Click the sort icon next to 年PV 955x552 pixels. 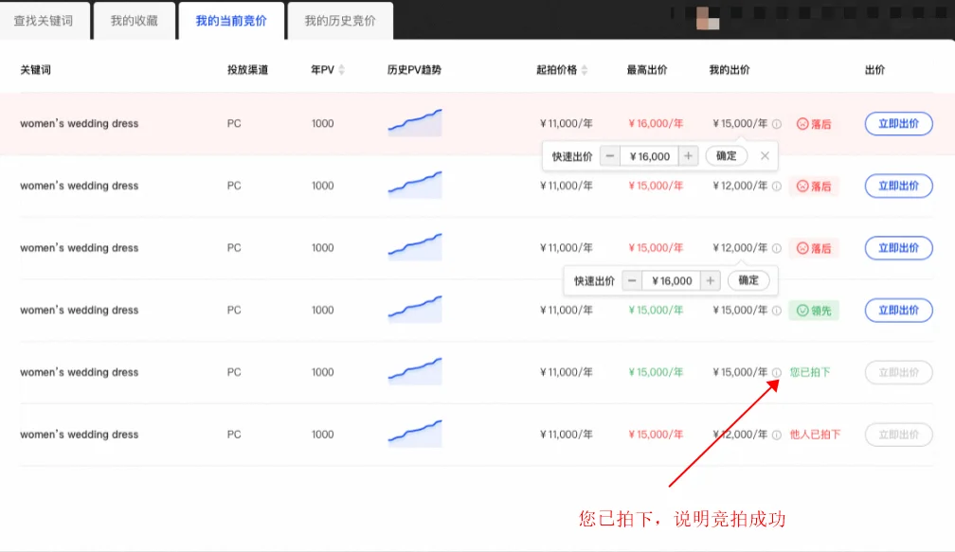pyautogui.click(x=342, y=70)
